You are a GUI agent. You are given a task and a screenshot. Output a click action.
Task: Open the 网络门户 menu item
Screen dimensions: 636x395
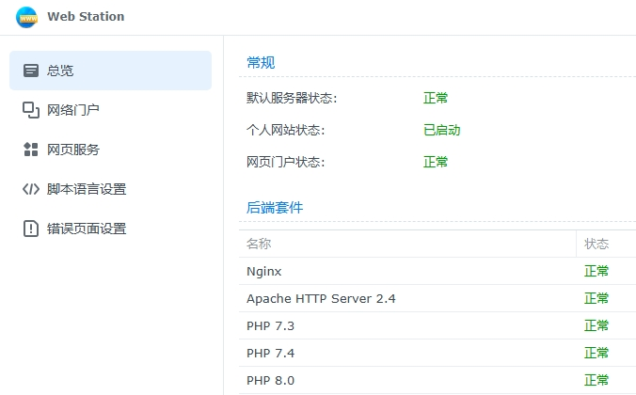73,110
